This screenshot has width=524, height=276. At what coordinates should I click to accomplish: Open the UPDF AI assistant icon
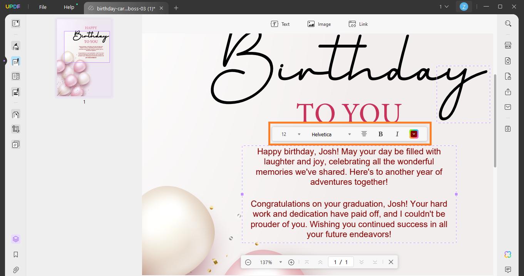point(508,254)
